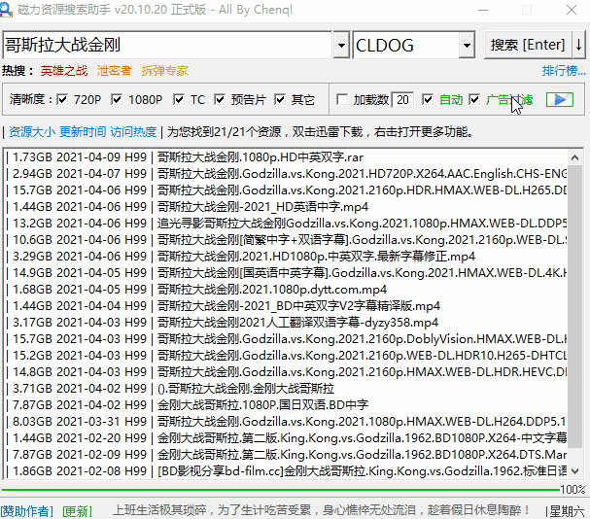Toggle the 720P checkbox

62,100
